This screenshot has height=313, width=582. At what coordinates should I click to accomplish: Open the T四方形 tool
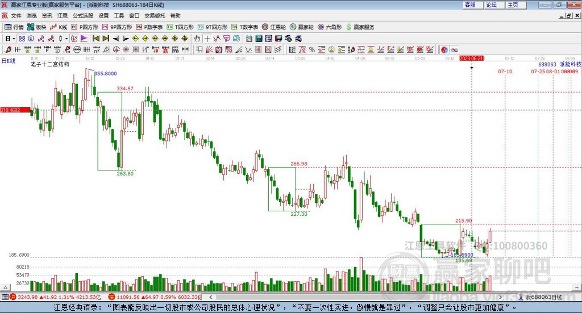pos(180,27)
